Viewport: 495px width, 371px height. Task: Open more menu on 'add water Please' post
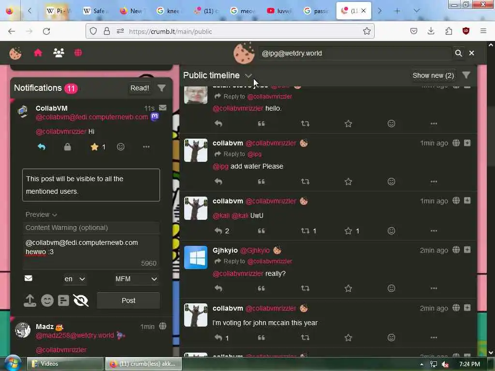(434, 182)
